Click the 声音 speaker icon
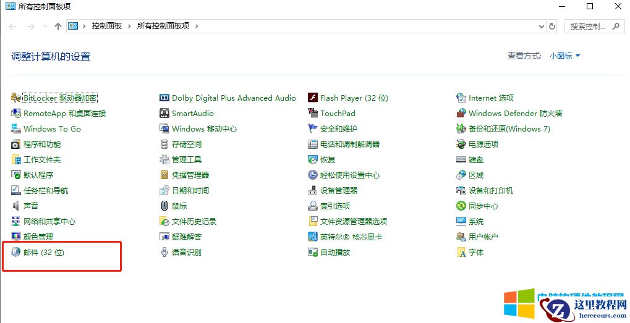Image resolution: width=630 pixels, height=323 pixels. (x=15, y=206)
